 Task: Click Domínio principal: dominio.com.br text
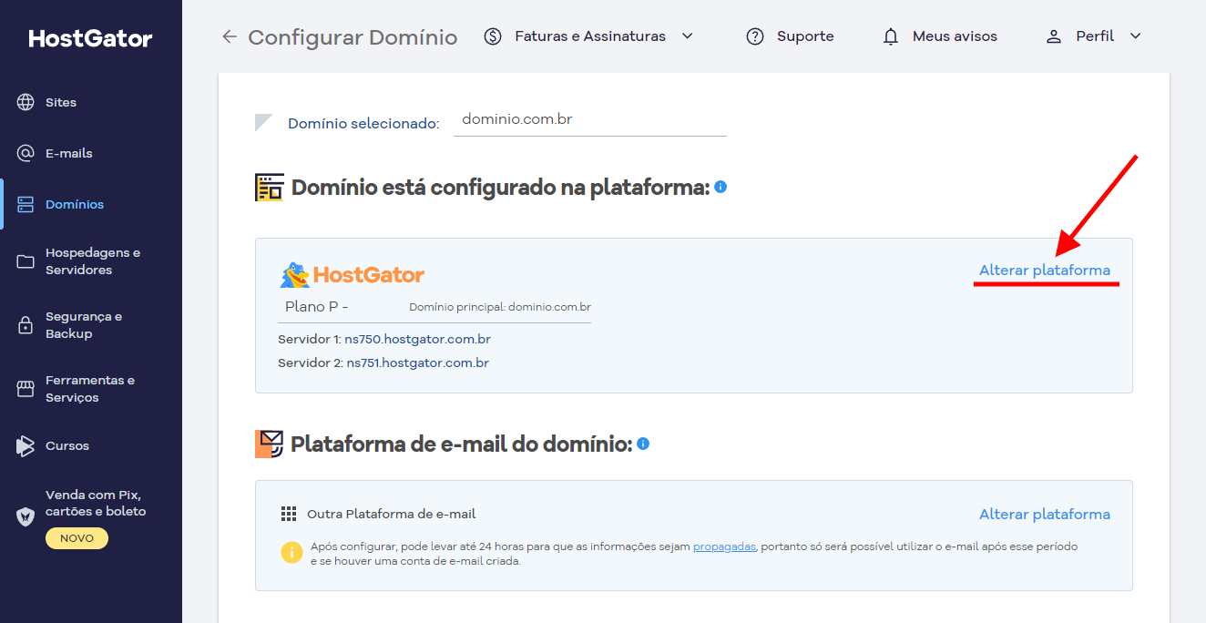point(500,307)
